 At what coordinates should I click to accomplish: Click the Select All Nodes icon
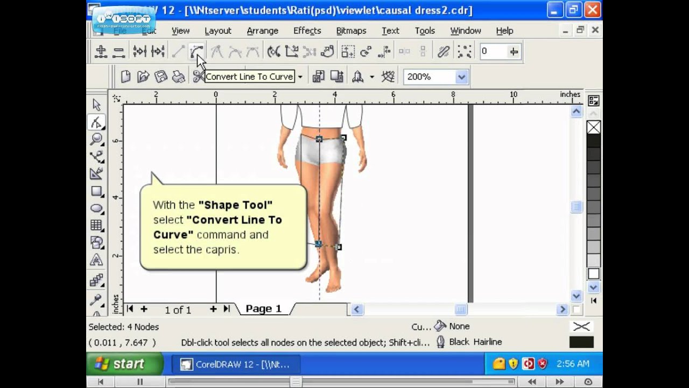(x=464, y=51)
